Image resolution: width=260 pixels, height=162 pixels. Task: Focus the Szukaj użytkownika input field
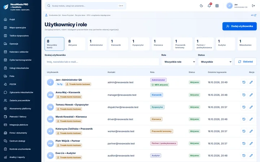click(101, 62)
